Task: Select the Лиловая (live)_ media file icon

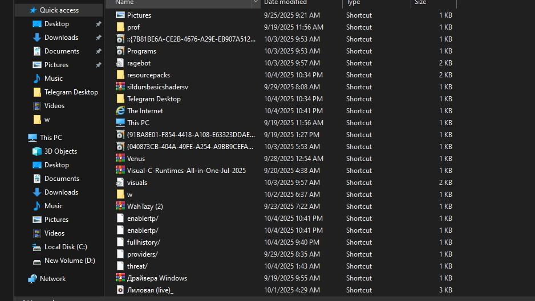Action: 120,290
